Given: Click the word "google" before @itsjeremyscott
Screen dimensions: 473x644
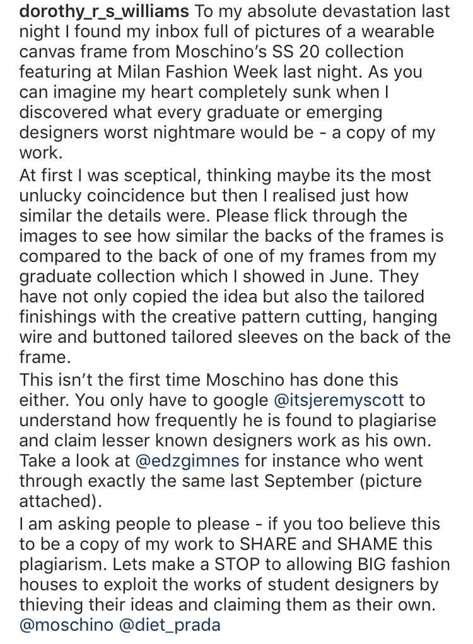Looking at the screenshot, I should 236,400.
